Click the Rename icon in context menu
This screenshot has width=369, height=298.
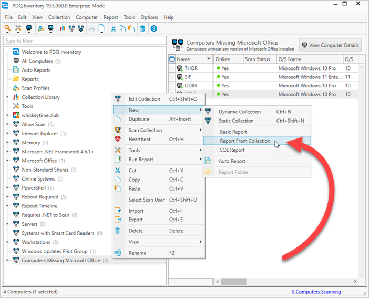(118, 253)
